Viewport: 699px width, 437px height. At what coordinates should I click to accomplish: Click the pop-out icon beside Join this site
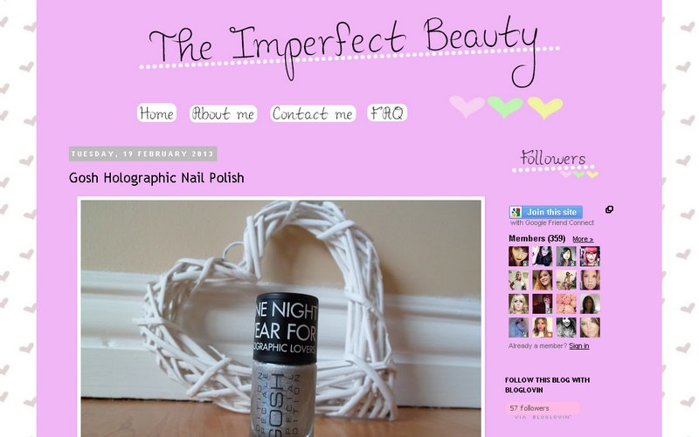(609, 209)
